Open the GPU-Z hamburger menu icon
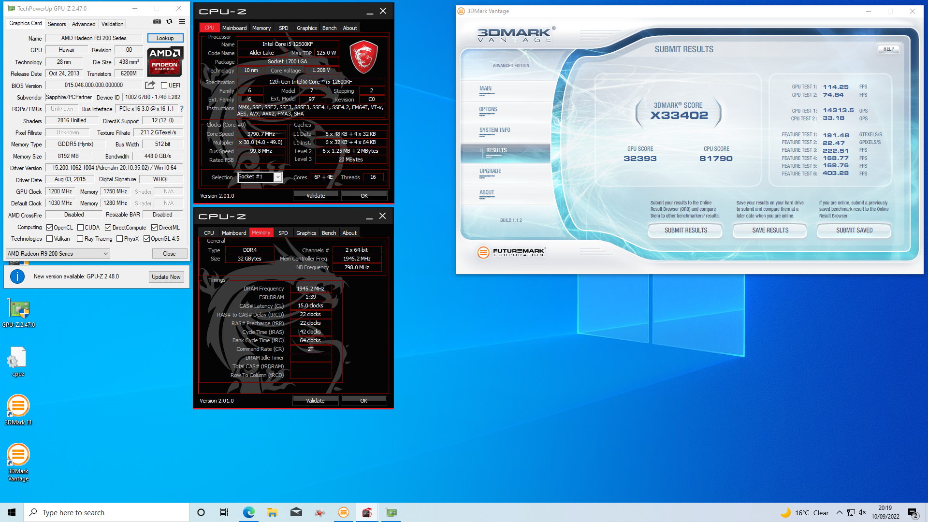 pos(182,21)
